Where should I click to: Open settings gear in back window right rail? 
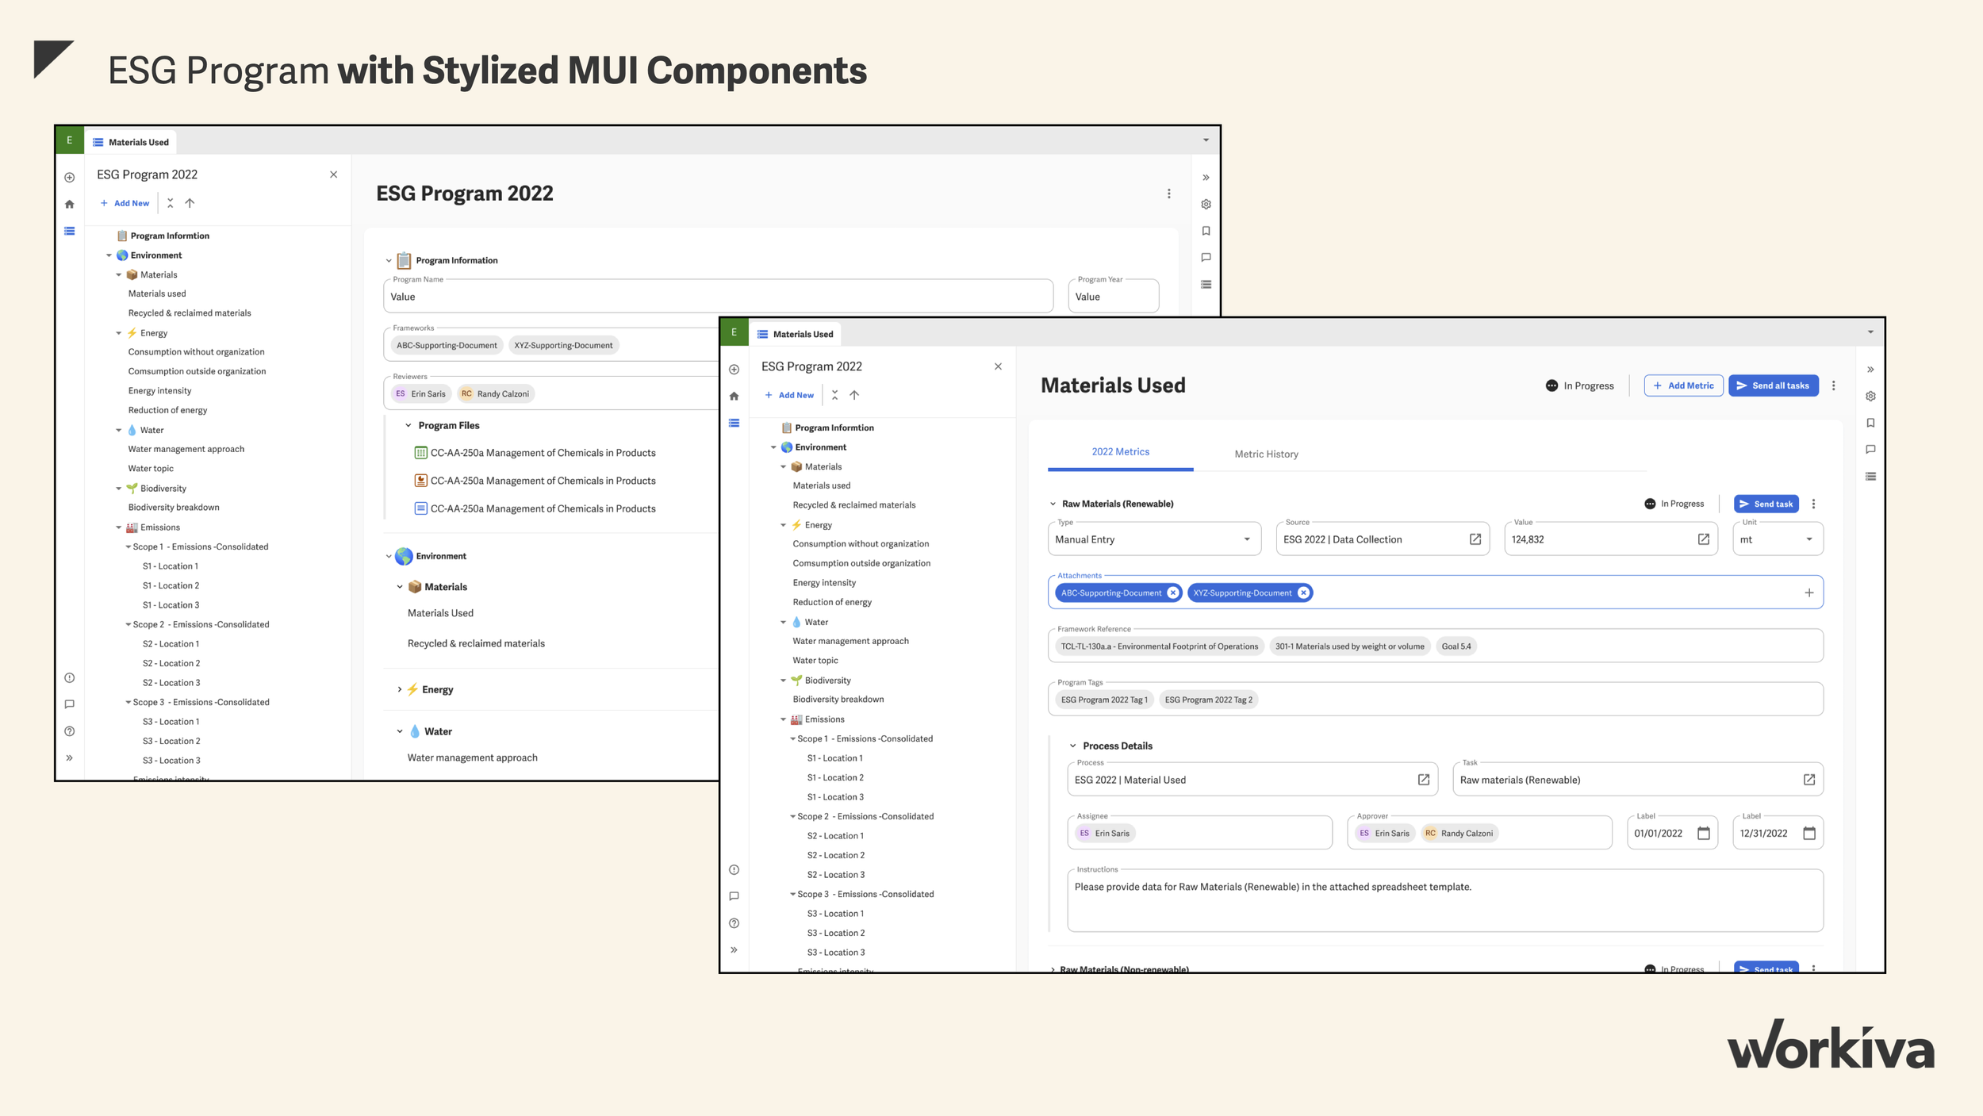1206,204
